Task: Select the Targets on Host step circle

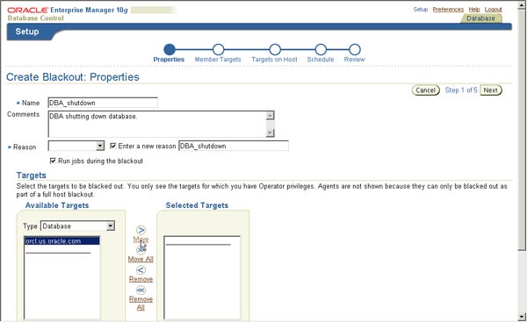Action: (275, 49)
